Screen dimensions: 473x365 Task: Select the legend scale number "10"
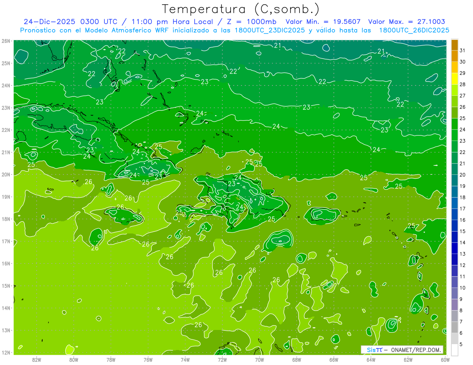(463, 288)
